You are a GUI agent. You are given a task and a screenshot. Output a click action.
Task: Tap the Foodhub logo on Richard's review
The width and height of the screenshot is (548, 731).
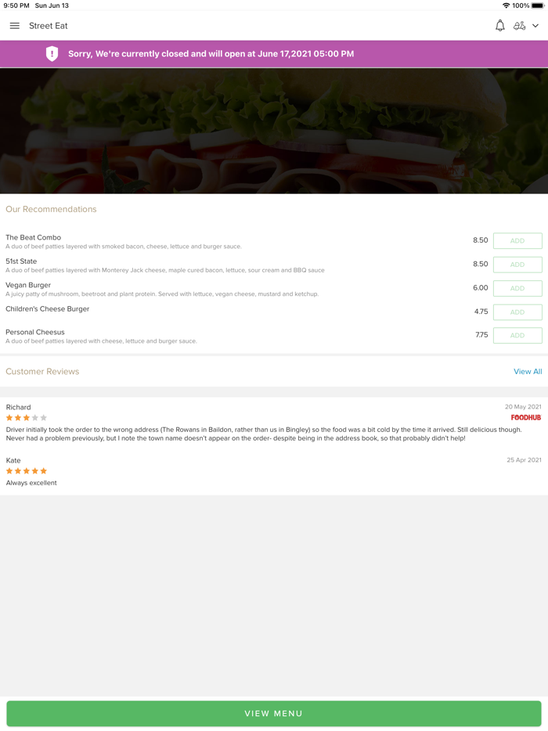click(x=526, y=418)
